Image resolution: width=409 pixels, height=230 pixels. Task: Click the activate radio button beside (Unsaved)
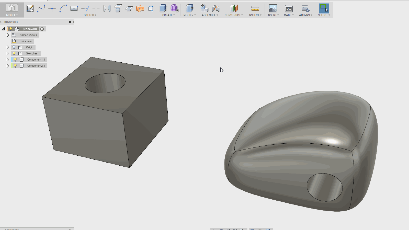42,29
